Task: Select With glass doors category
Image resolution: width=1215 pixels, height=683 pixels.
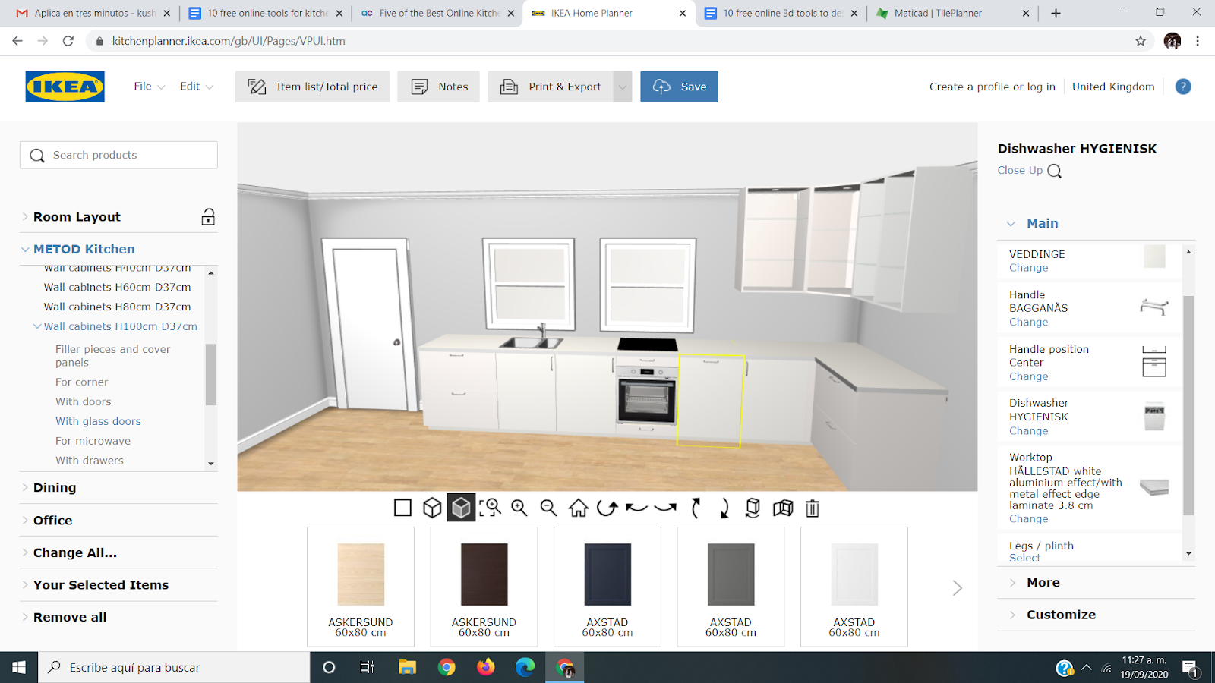Action: 98,421
